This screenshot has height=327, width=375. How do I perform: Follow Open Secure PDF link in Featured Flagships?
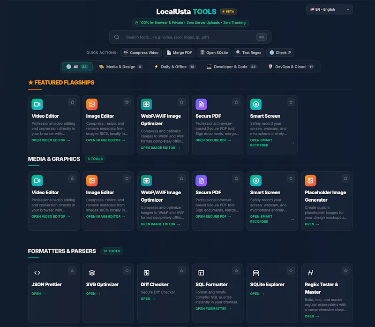click(213, 140)
